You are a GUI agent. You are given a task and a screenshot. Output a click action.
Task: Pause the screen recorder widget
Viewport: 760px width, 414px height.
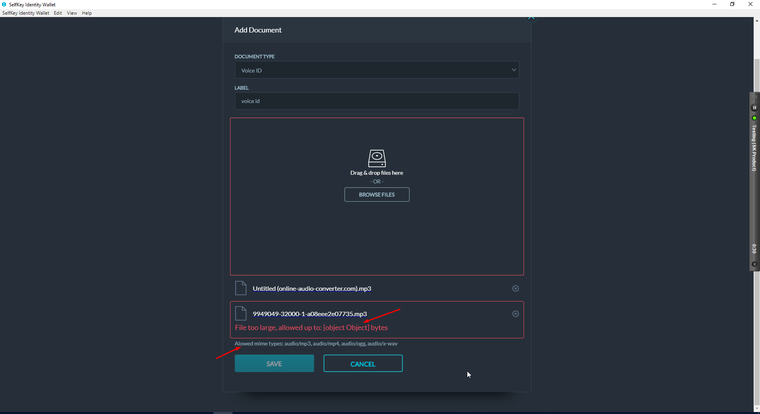[x=754, y=108]
